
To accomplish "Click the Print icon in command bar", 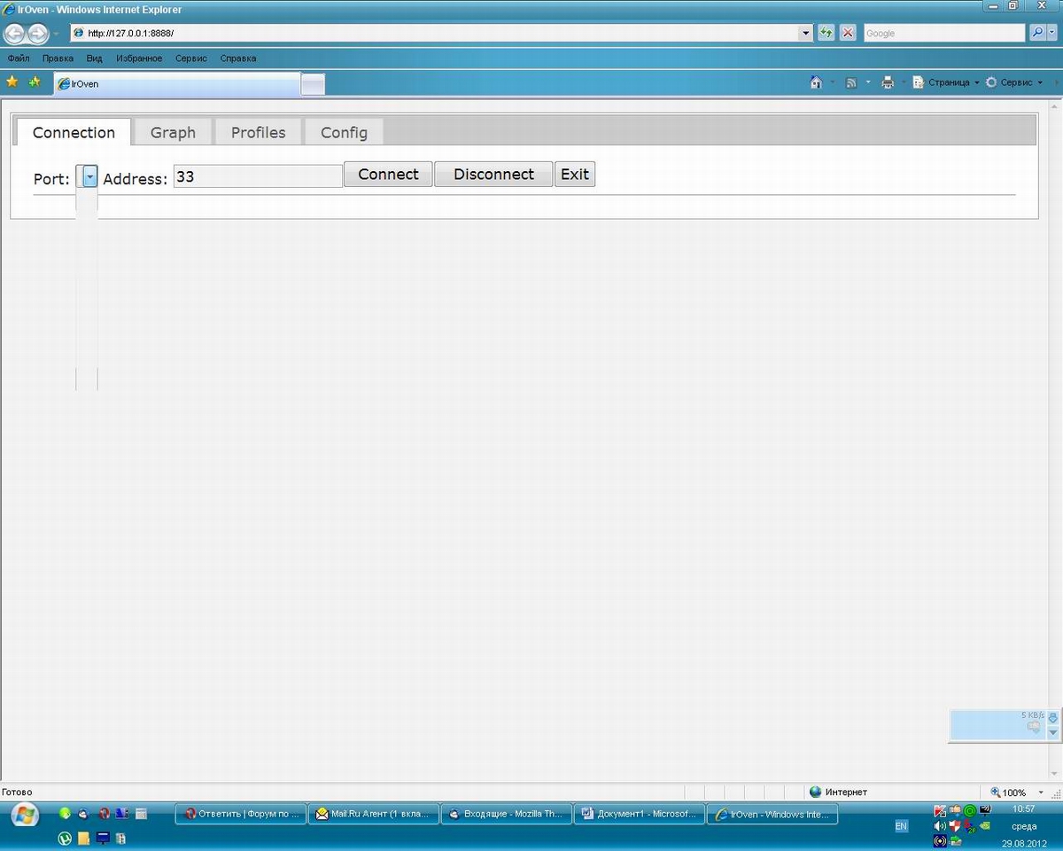I will click(888, 82).
